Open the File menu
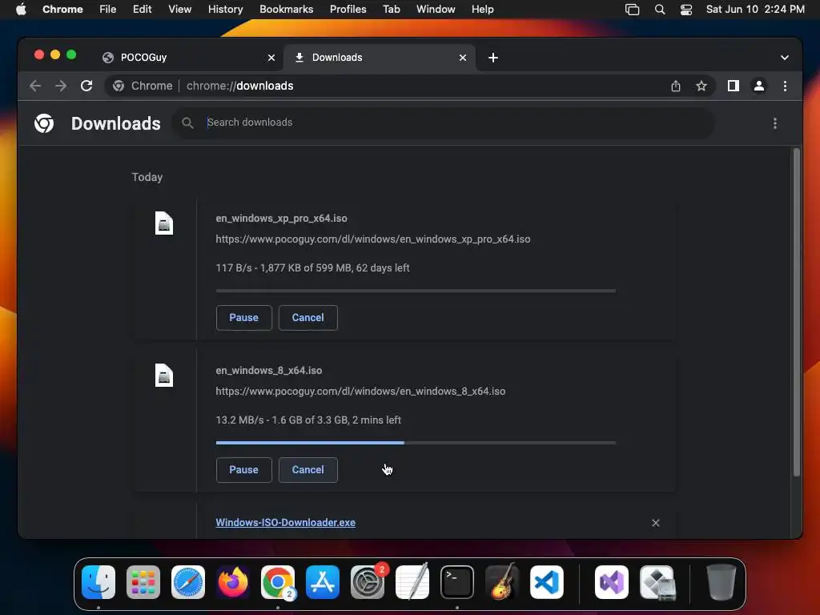 108,10
